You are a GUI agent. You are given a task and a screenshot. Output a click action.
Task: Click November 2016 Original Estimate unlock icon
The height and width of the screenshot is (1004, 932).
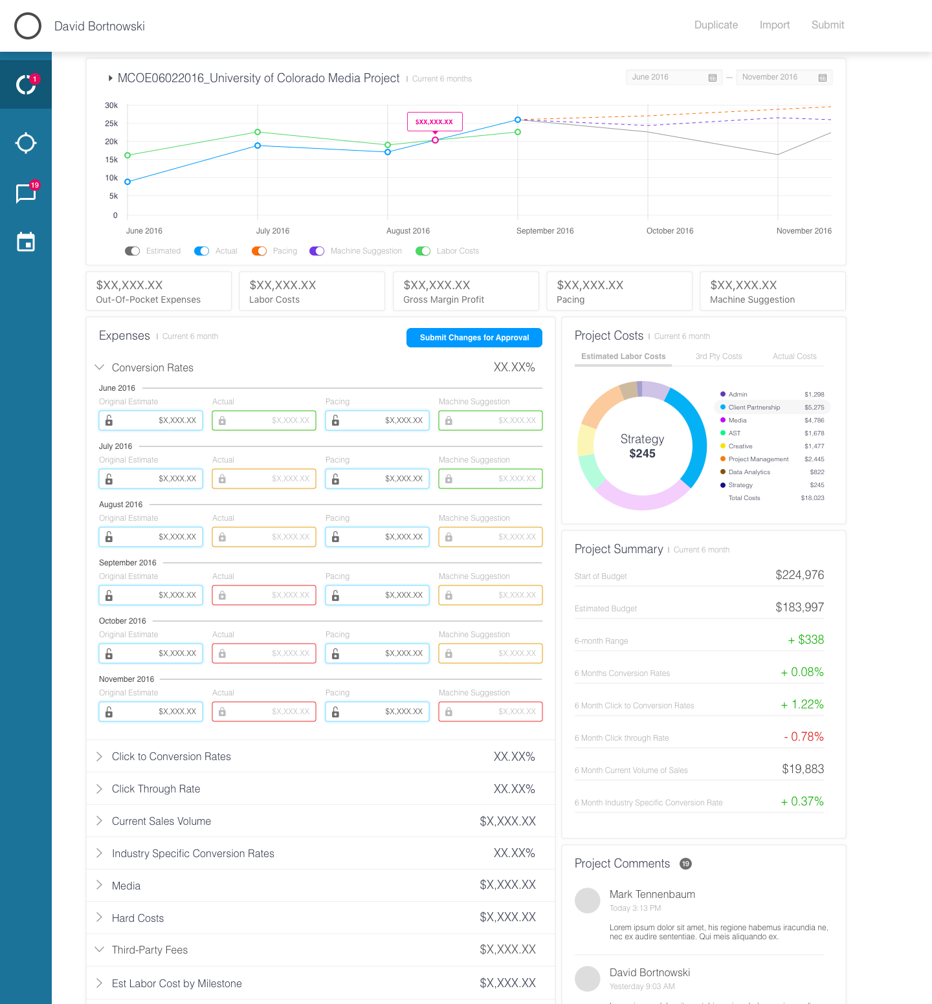coord(109,712)
